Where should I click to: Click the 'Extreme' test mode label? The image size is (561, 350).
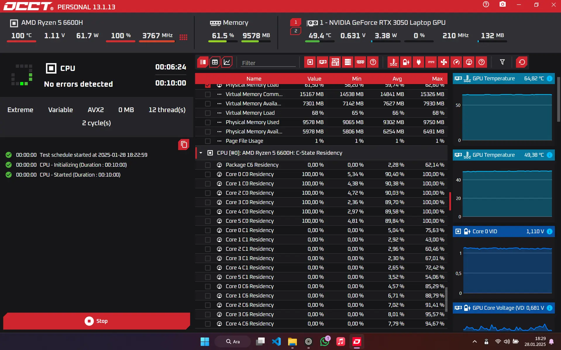(20, 110)
